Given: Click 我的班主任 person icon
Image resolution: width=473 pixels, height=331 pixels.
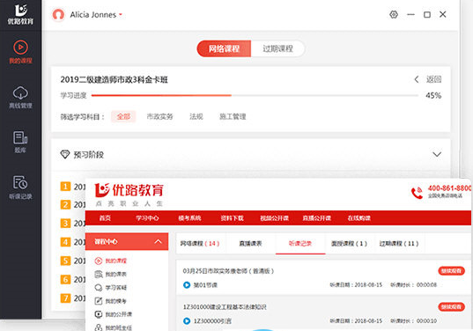Looking at the screenshot, I should (x=99, y=327).
